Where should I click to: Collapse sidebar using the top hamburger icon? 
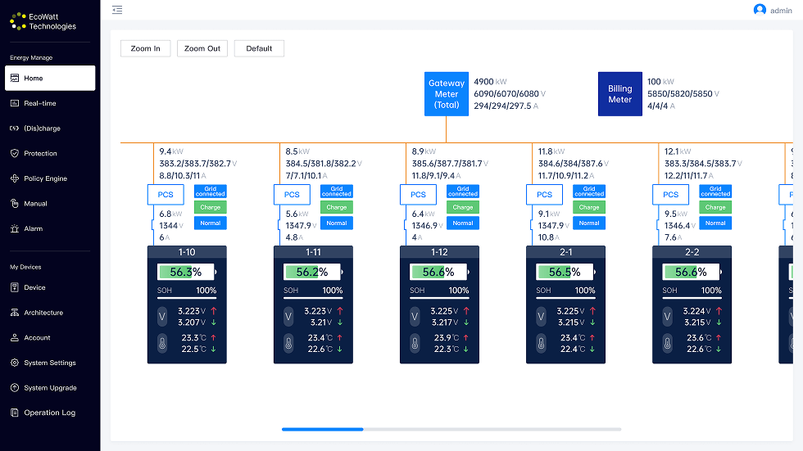click(x=117, y=10)
